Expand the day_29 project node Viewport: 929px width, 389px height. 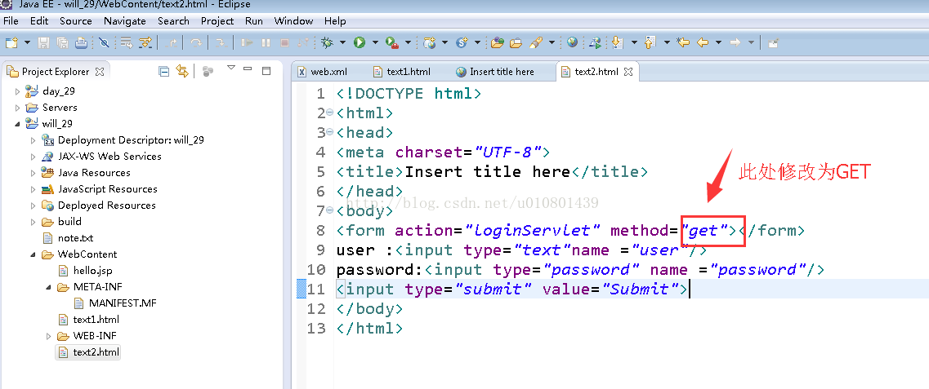click(17, 91)
